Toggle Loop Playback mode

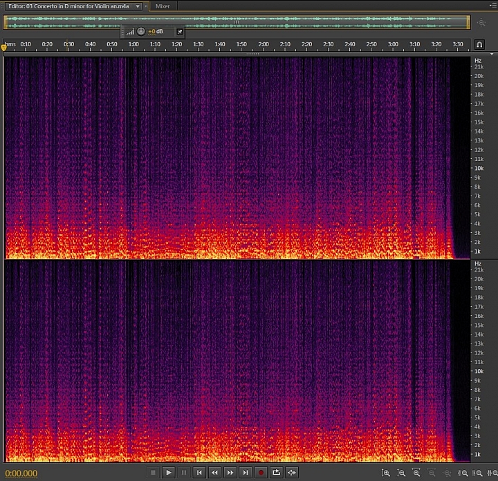click(x=276, y=473)
